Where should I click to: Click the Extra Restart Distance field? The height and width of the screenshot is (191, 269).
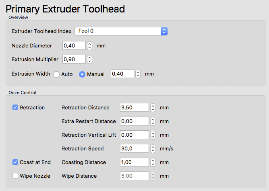(x=134, y=121)
